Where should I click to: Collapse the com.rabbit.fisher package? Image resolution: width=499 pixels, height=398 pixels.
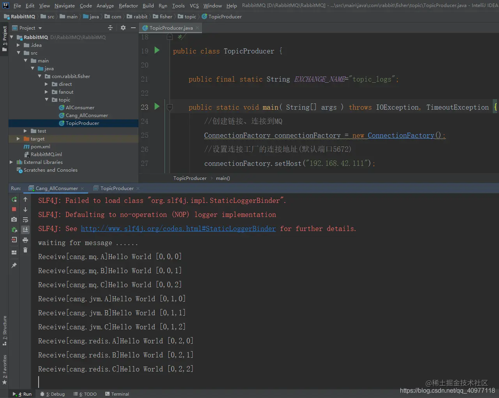click(x=39, y=76)
